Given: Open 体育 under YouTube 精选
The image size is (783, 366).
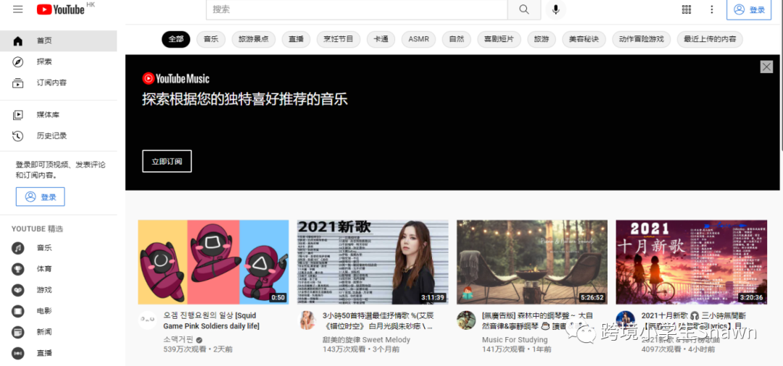Looking at the screenshot, I should point(59,269).
